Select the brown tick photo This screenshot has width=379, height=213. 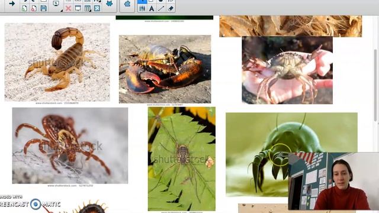[x=70, y=146]
